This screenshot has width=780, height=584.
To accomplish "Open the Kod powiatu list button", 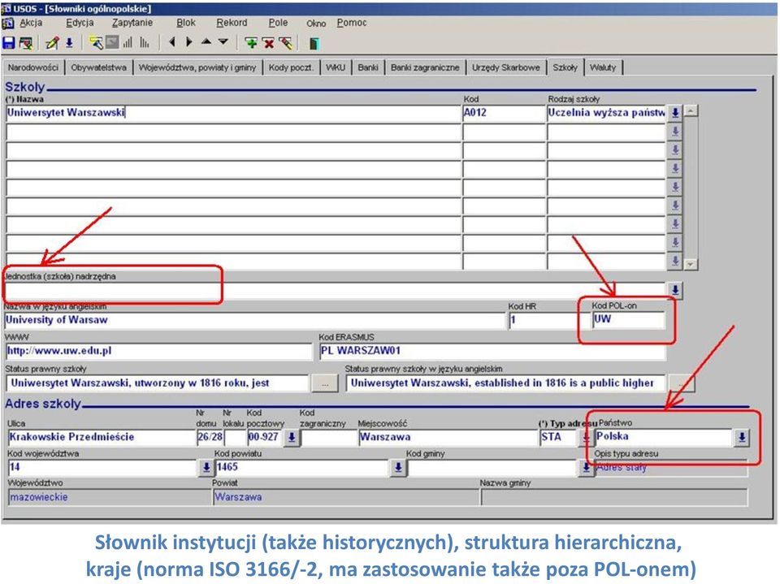I will click(x=398, y=468).
